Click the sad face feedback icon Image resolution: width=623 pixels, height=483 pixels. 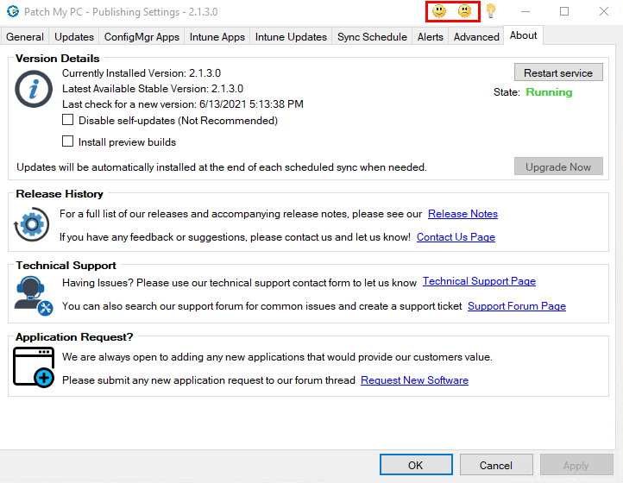464,11
